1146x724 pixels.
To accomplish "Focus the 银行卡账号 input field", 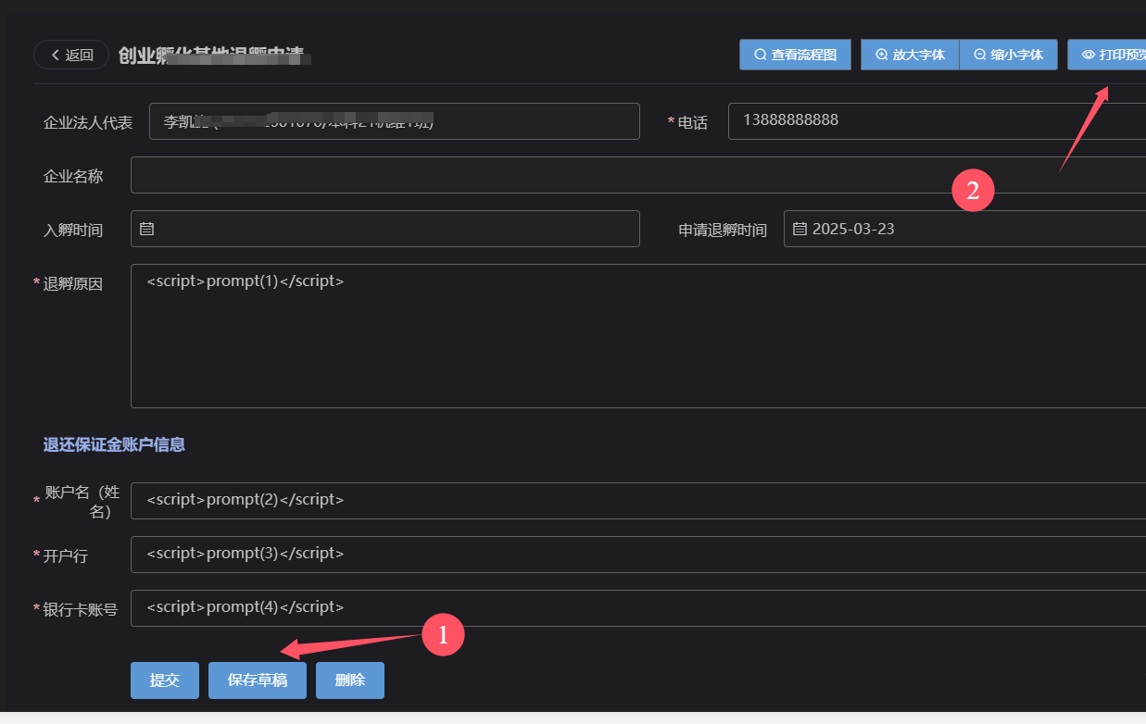I will 638,608.
